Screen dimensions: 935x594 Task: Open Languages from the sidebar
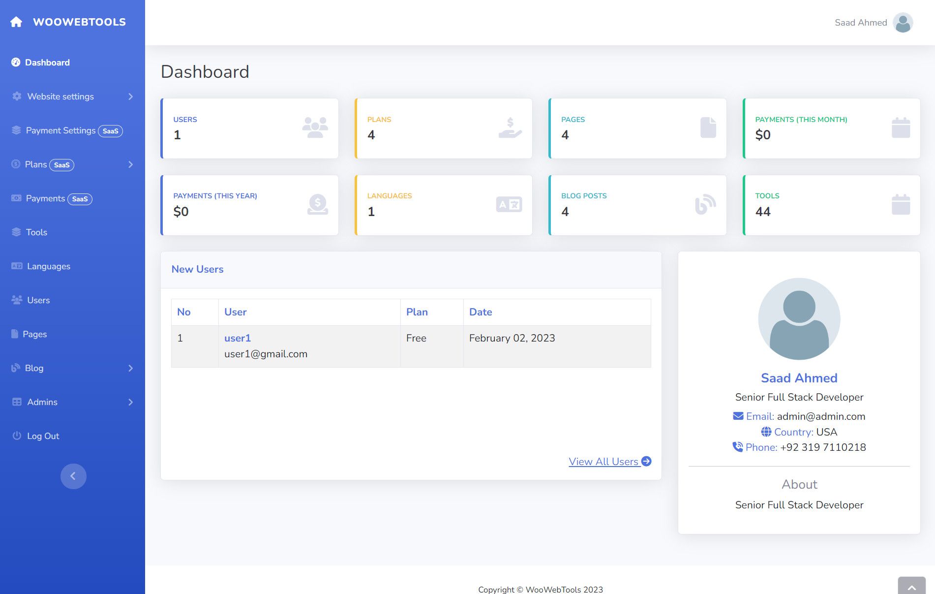pyautogui.click(x=48, y=266)
